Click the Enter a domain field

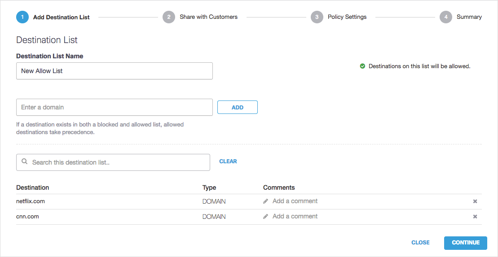(114, 107)
